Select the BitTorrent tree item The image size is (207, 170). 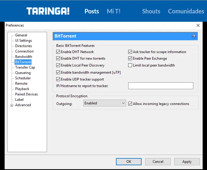23,62
